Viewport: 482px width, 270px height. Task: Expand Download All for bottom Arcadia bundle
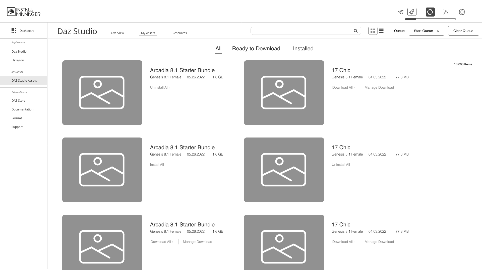tap(162, 242)
